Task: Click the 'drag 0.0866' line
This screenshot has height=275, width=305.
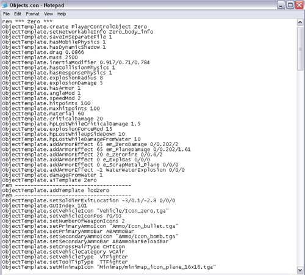Action: pyautogui.click(x=43, y=52)
